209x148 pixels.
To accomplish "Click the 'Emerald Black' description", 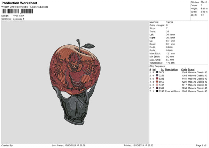I will pos(172,91).
